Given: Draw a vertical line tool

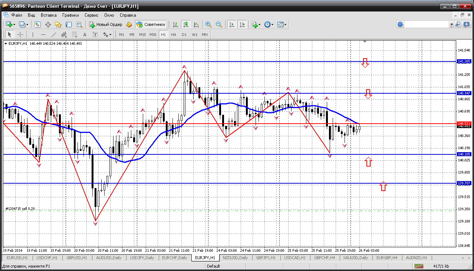Looking at the screenshot, I should pos(33,34).
